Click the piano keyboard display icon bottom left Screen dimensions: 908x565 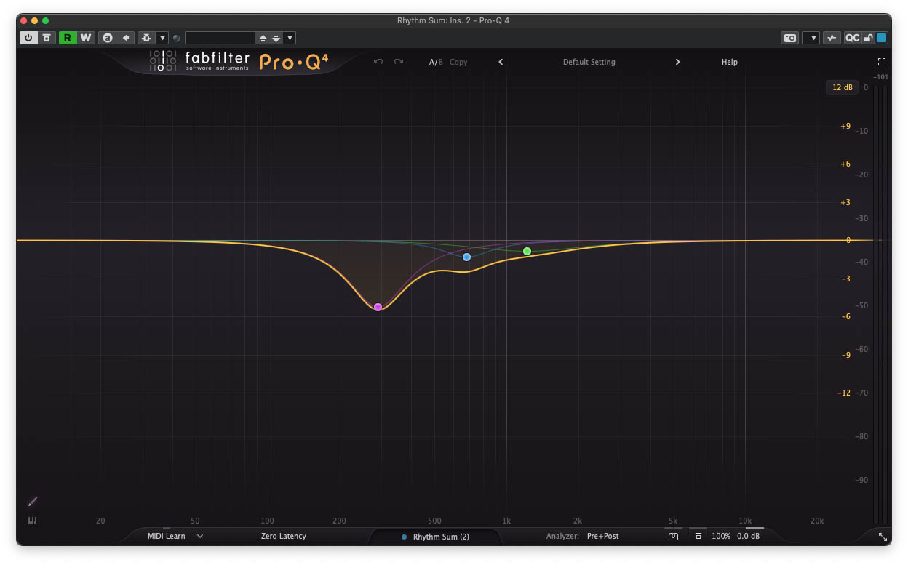[x=32, y=521]
